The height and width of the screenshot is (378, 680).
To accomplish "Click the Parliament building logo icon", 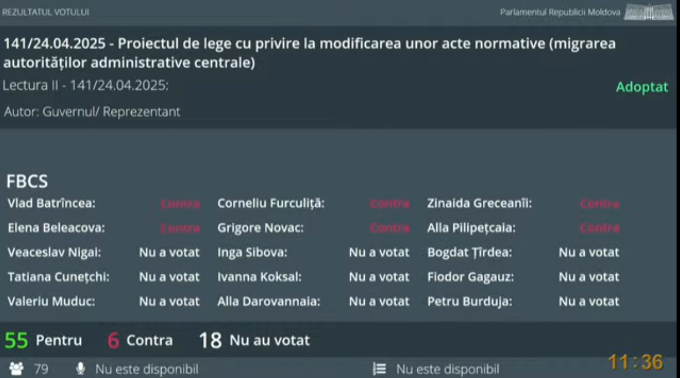I will (648, 12).
